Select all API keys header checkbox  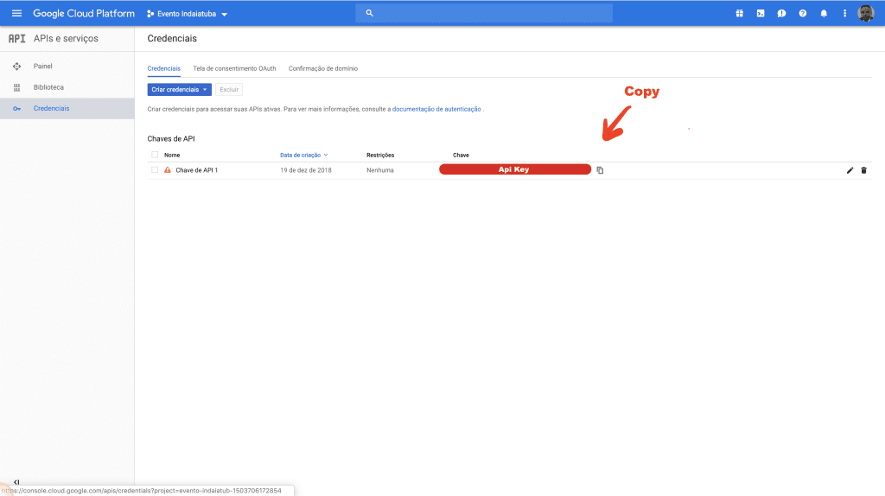155,155
